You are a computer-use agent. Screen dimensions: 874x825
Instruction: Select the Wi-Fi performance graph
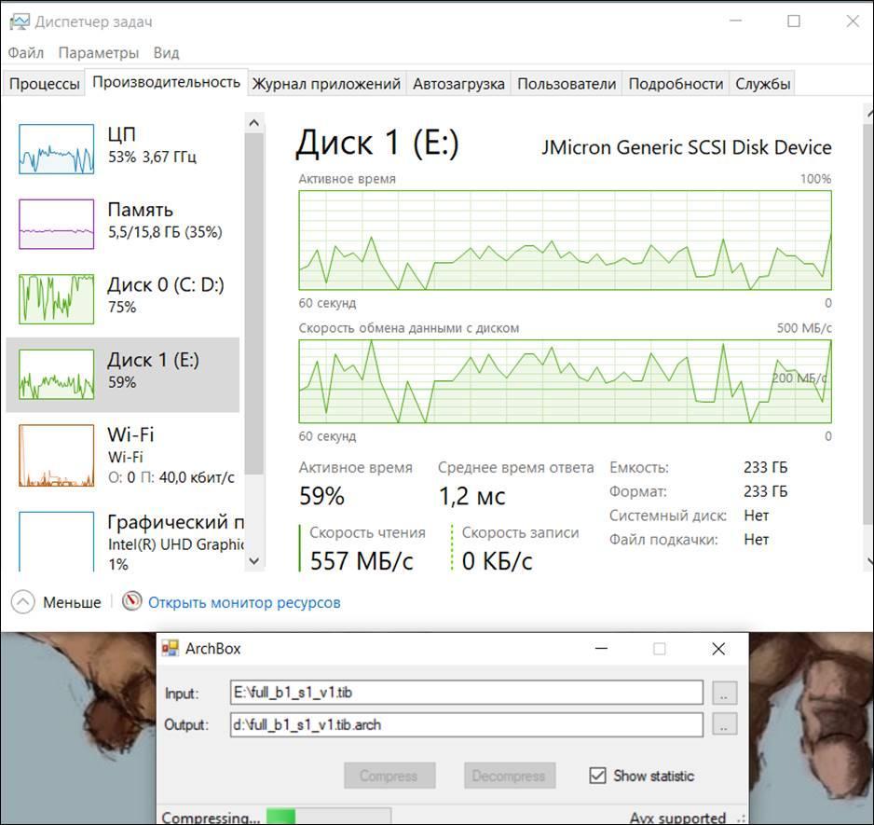click(x=57, y=456)
